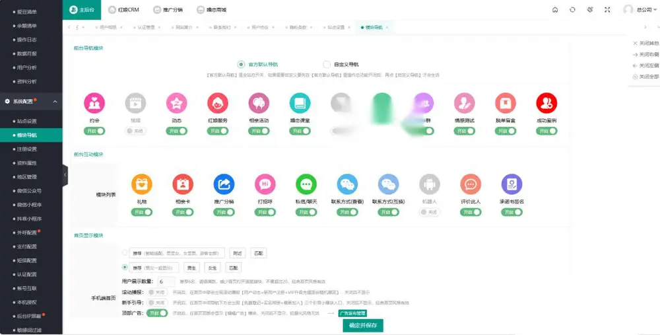
Task: Click the 评价此人 comment bubble icon
Action: point(471,184)
